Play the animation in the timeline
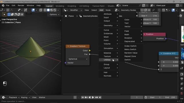 (93, 97)
